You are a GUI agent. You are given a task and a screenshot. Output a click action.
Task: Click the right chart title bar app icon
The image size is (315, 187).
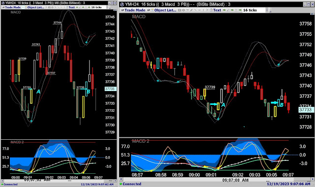point(122,4)
